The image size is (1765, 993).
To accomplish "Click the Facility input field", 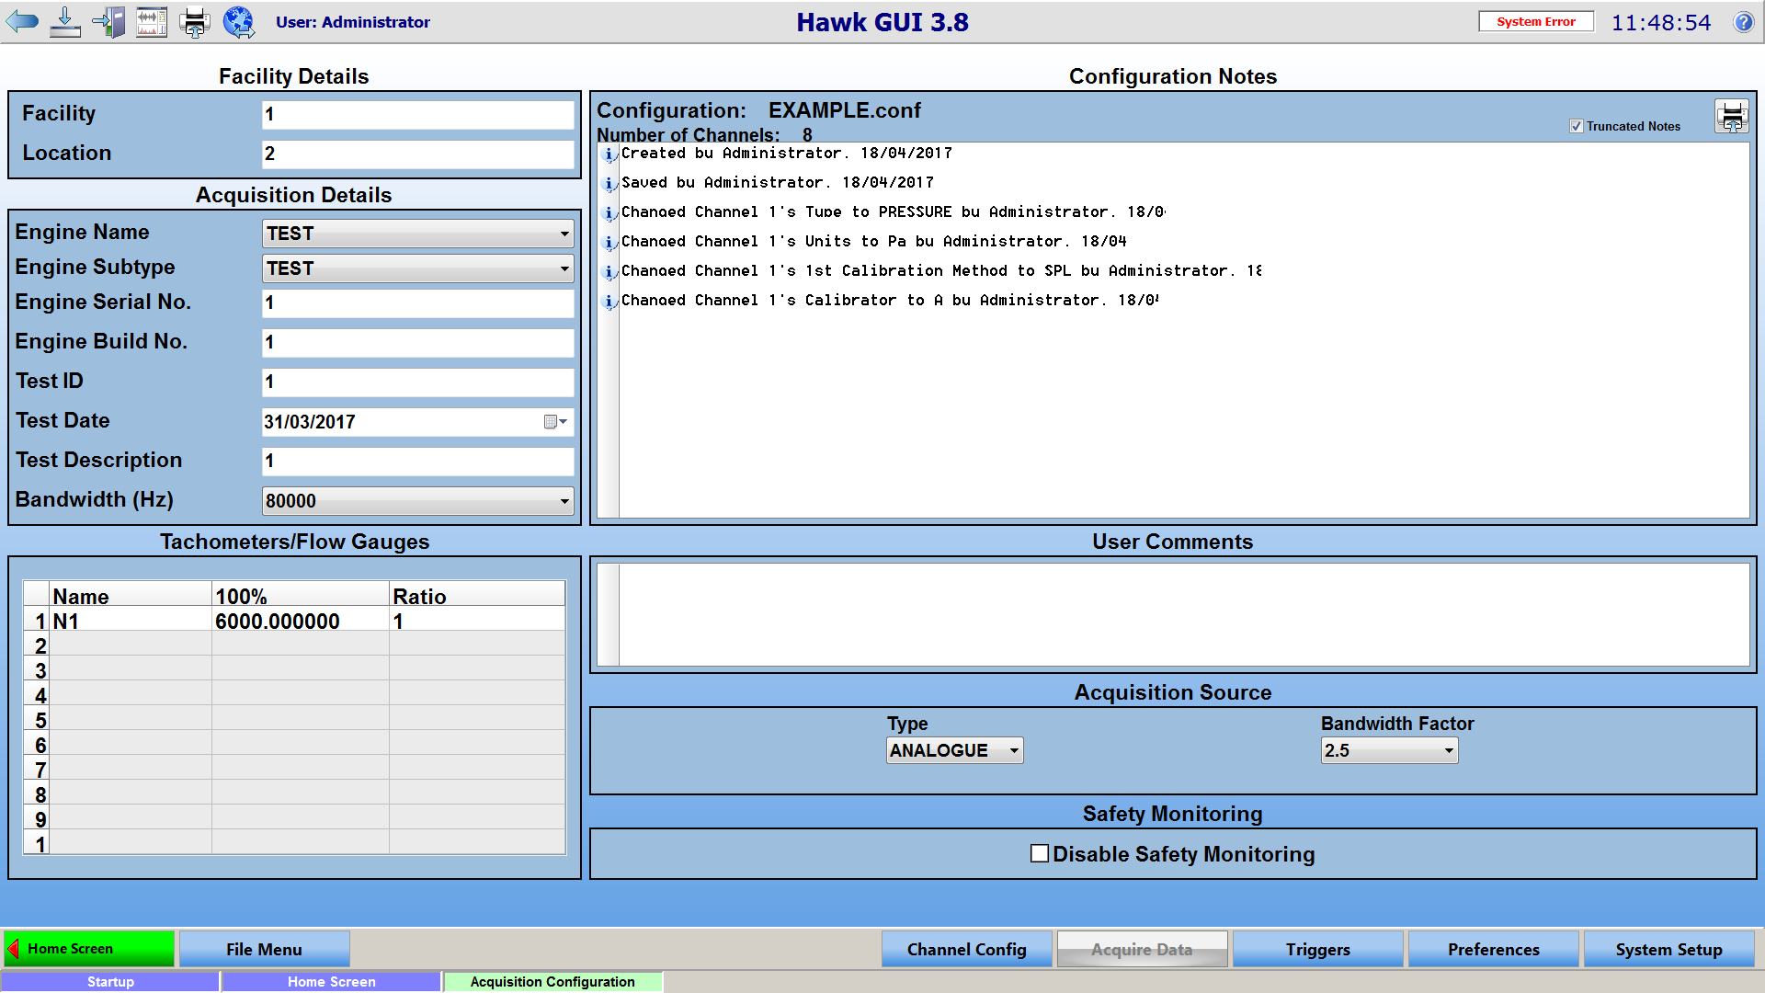I will pyautogui.click(x=417, y=115).
